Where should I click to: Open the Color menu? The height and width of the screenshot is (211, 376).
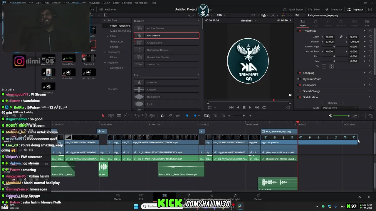(x=116, y=3)
